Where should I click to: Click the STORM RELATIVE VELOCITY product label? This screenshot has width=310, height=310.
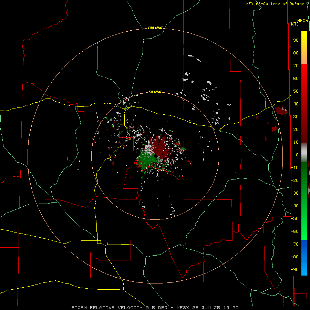click(107, 308)
